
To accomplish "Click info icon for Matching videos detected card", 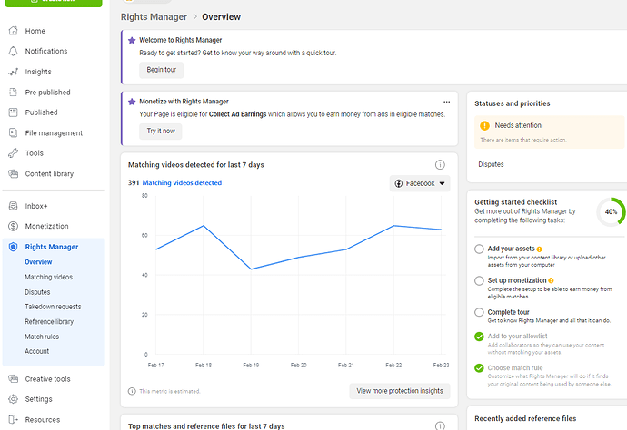I will point(440,165).
